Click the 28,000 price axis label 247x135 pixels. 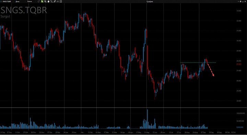coord(239,61)
